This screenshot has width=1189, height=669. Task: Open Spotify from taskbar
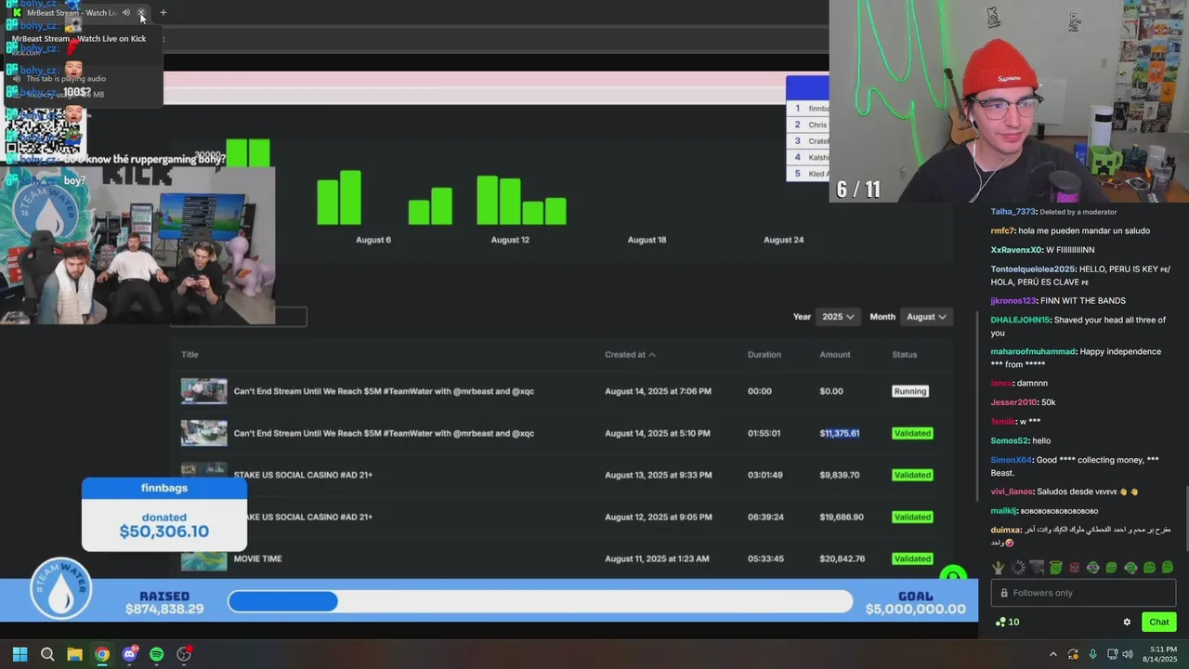pyautogui.click(x=157, y=654)
